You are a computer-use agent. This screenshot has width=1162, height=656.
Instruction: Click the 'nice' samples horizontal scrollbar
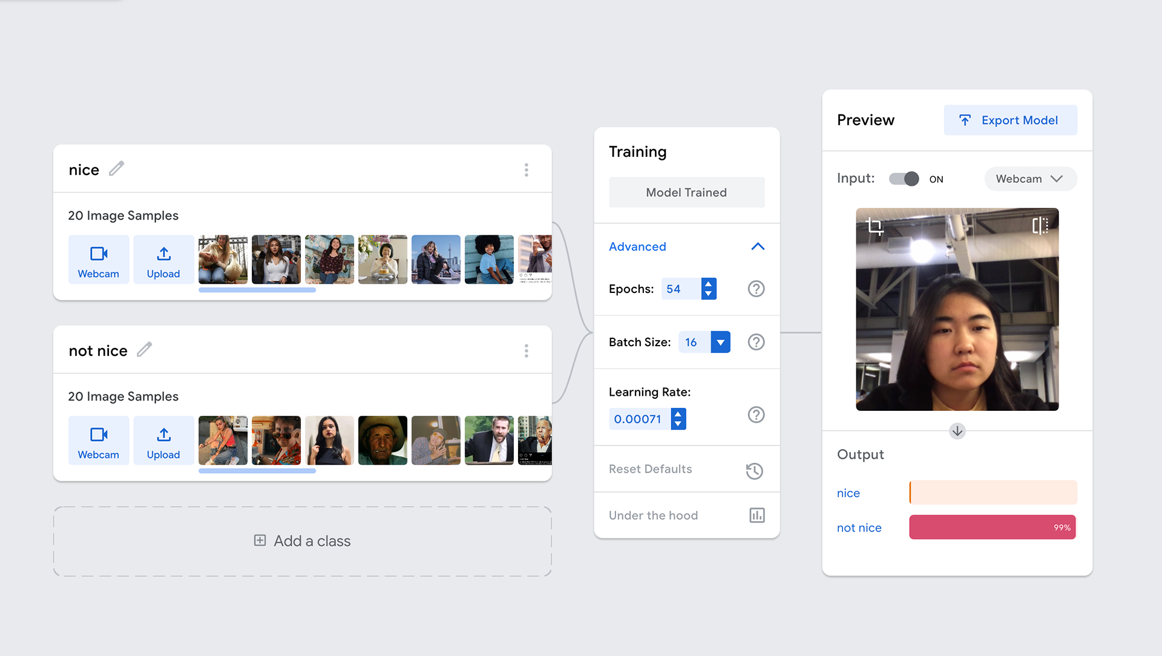pos(257,290)
